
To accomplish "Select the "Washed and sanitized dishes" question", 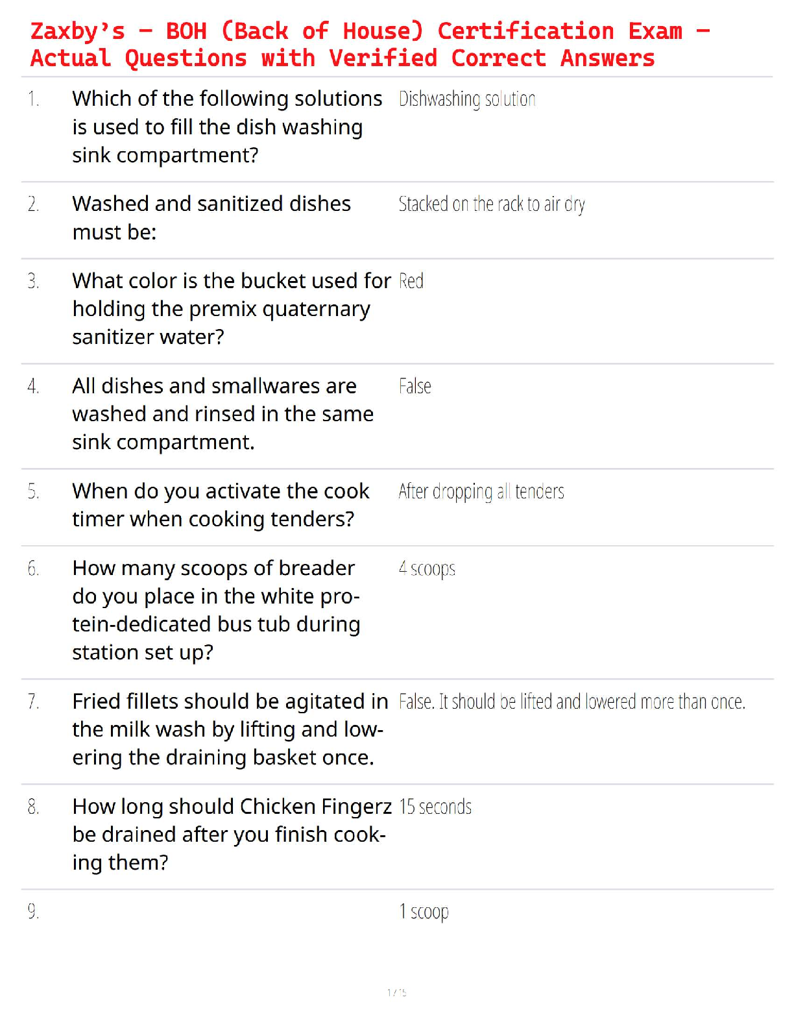I will [211, 217].
